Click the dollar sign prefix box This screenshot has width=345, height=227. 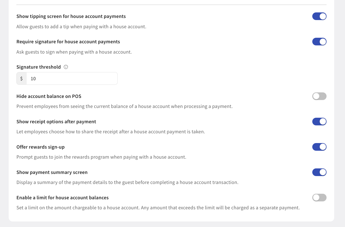click(x=22, y=78)
